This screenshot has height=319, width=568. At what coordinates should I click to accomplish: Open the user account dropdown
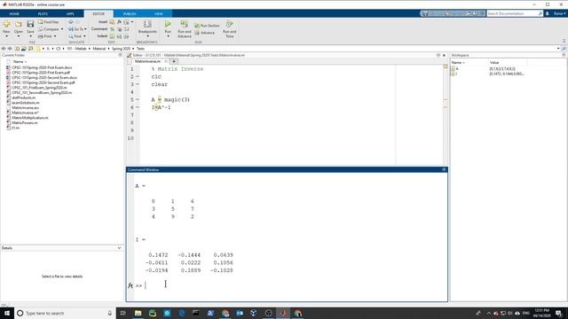(x=559, y=13)
